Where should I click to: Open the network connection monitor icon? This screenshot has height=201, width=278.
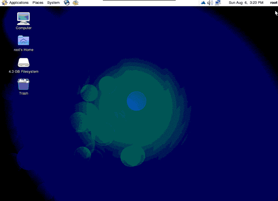218,3
